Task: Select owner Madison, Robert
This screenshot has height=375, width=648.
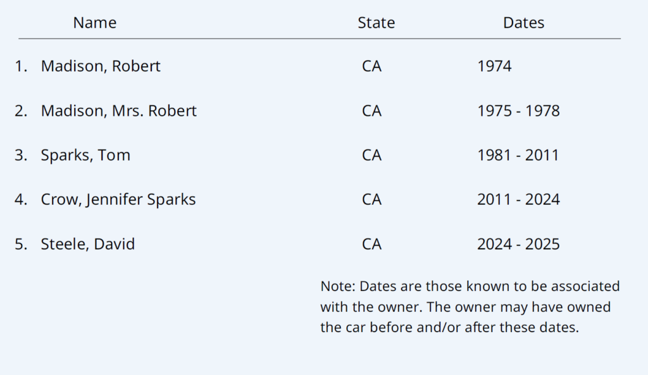Action: click(101, 66)
